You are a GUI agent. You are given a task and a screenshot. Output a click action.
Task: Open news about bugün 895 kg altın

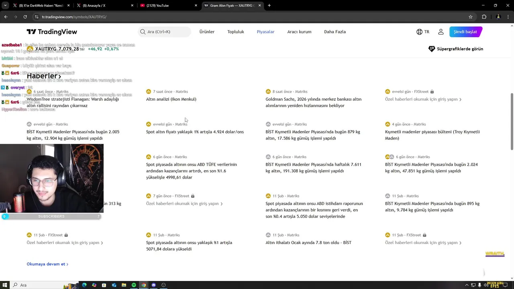pyautogui.click(x=432, y=207)
